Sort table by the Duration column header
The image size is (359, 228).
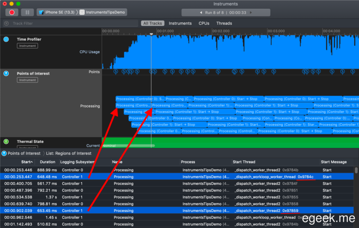pos(47,162)
